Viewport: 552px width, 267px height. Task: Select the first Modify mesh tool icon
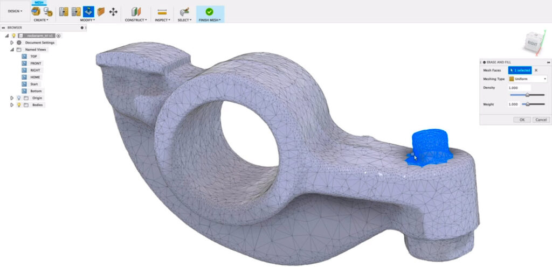coord(64,12)
